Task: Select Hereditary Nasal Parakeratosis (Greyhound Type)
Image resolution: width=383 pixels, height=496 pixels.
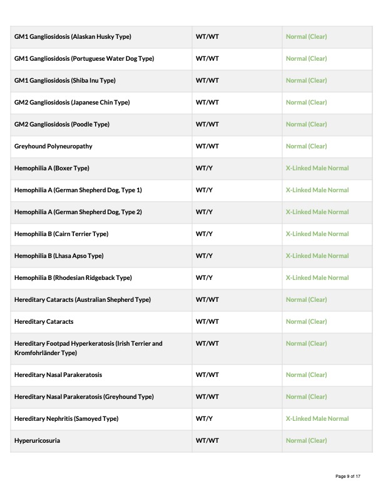Action: (84, 396)
